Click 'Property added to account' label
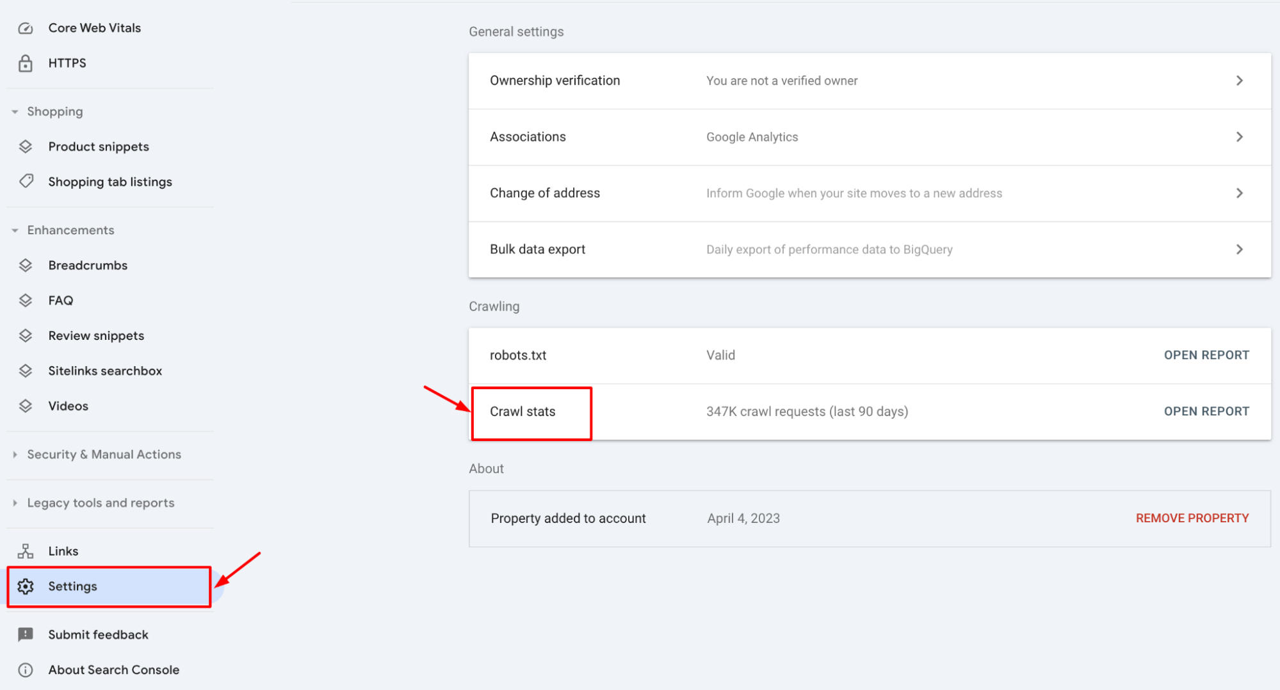The height and width of the screenshot is (690, 1280). tap(568, 518)
